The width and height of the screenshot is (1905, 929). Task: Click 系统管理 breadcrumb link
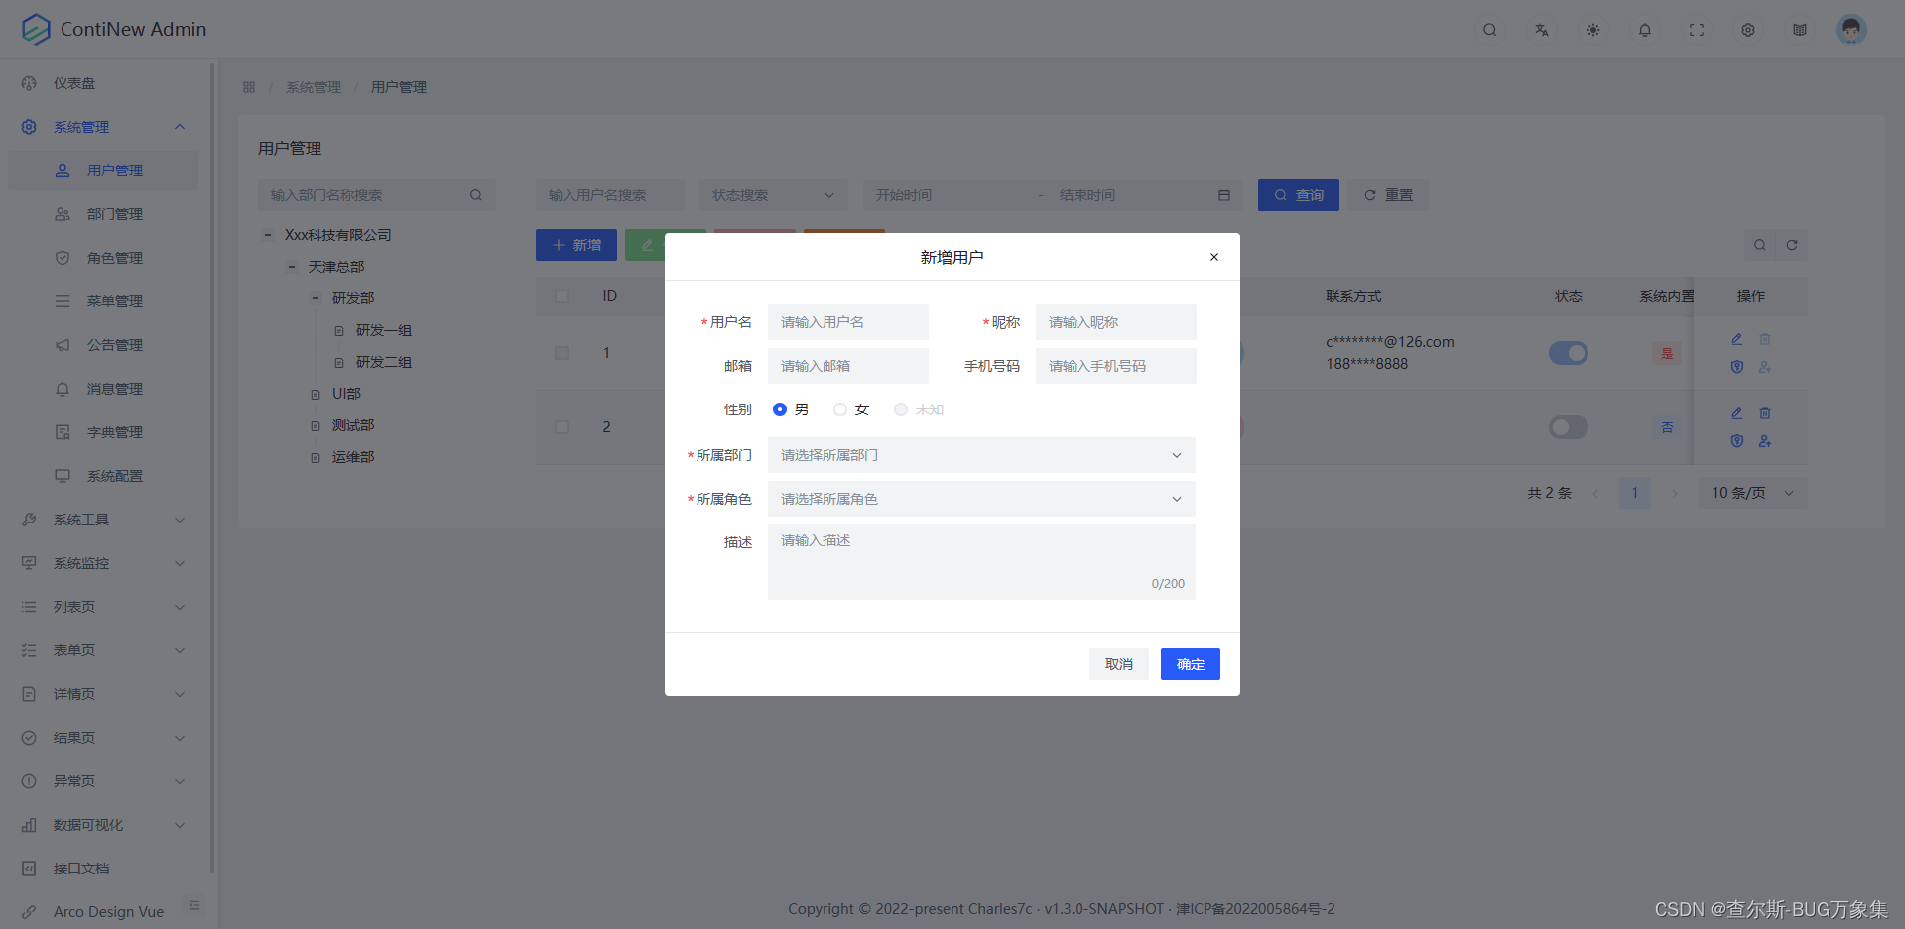tap(314, 87)
